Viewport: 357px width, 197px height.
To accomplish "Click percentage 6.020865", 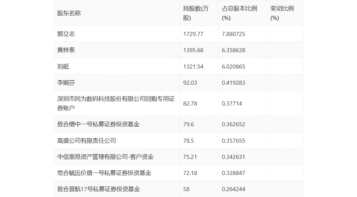I will [x=233, y=67].
